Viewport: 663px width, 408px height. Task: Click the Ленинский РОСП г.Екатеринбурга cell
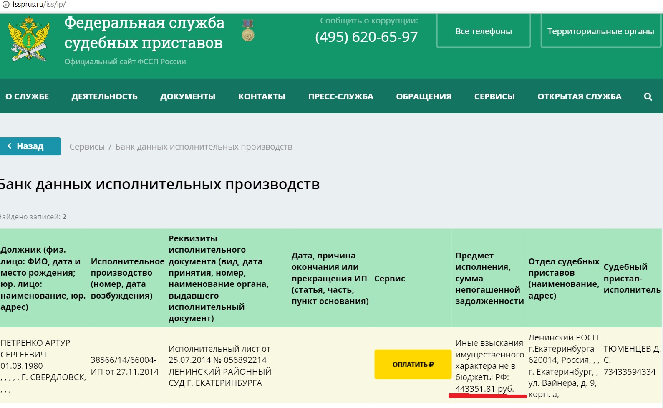coord(563,366)
